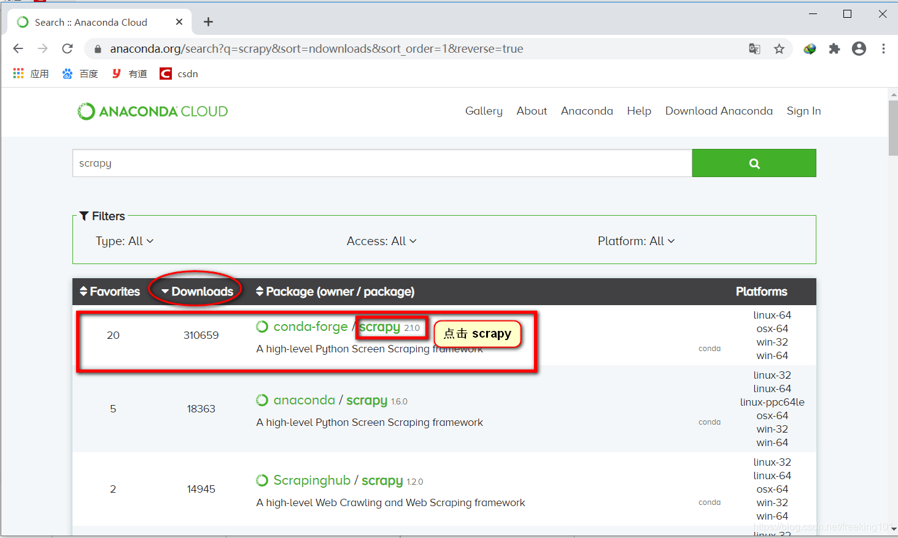Viewport: 898px width, 538px height.
Task: Open the Help nav item
Action: [639, 111]
